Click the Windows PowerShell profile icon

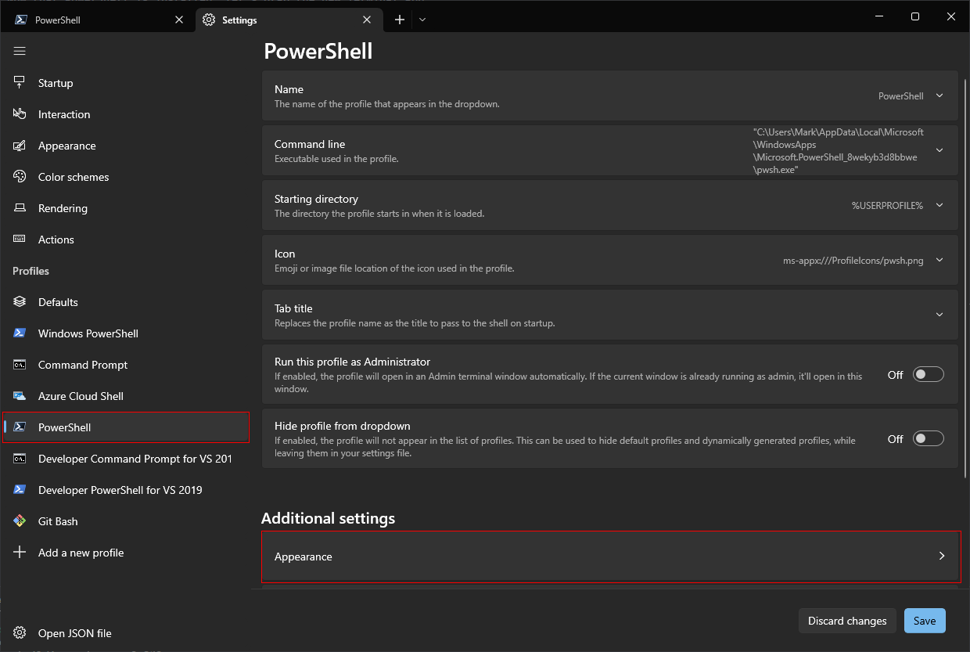pos(20,333)
